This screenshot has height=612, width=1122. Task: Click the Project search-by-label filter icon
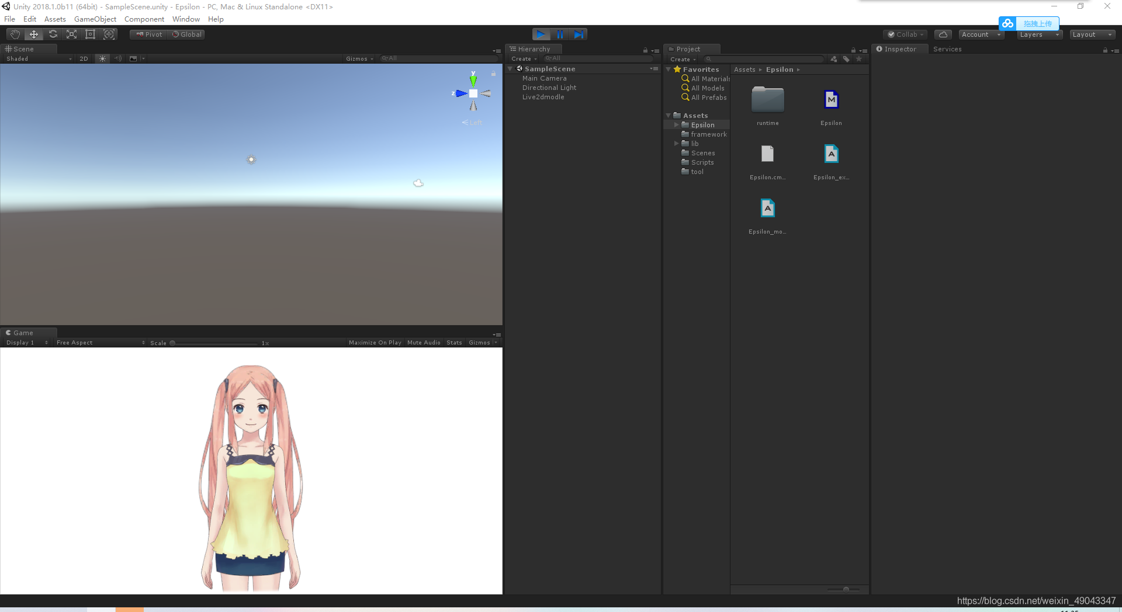coord(846,59)
